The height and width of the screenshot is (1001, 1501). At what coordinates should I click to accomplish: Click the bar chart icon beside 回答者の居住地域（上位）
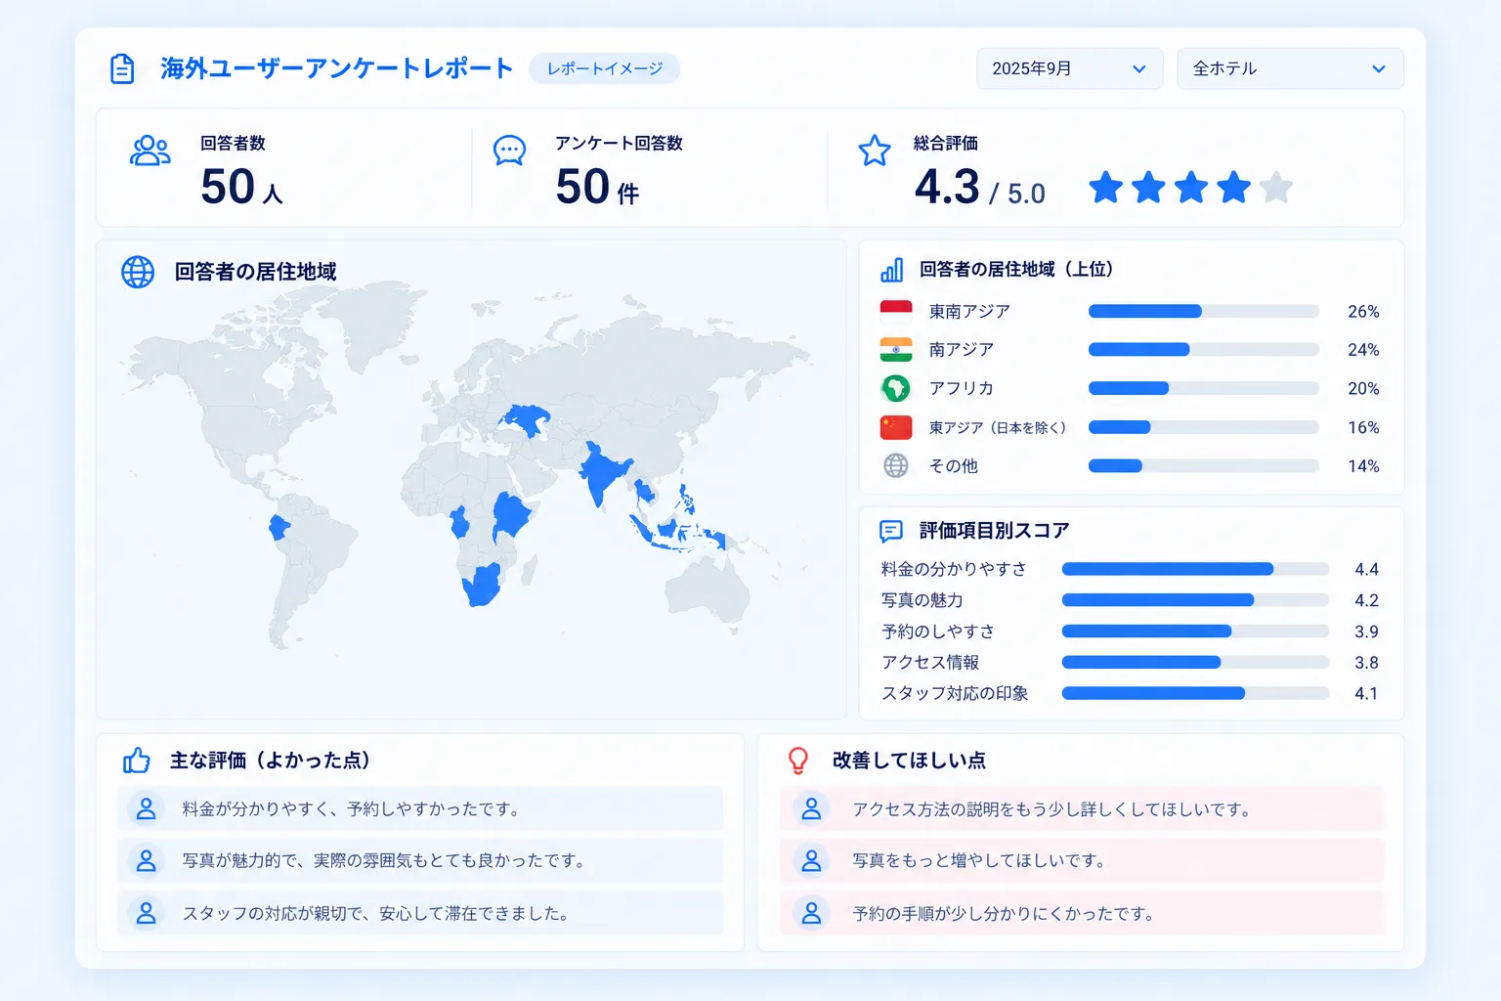tap(892, 270)
